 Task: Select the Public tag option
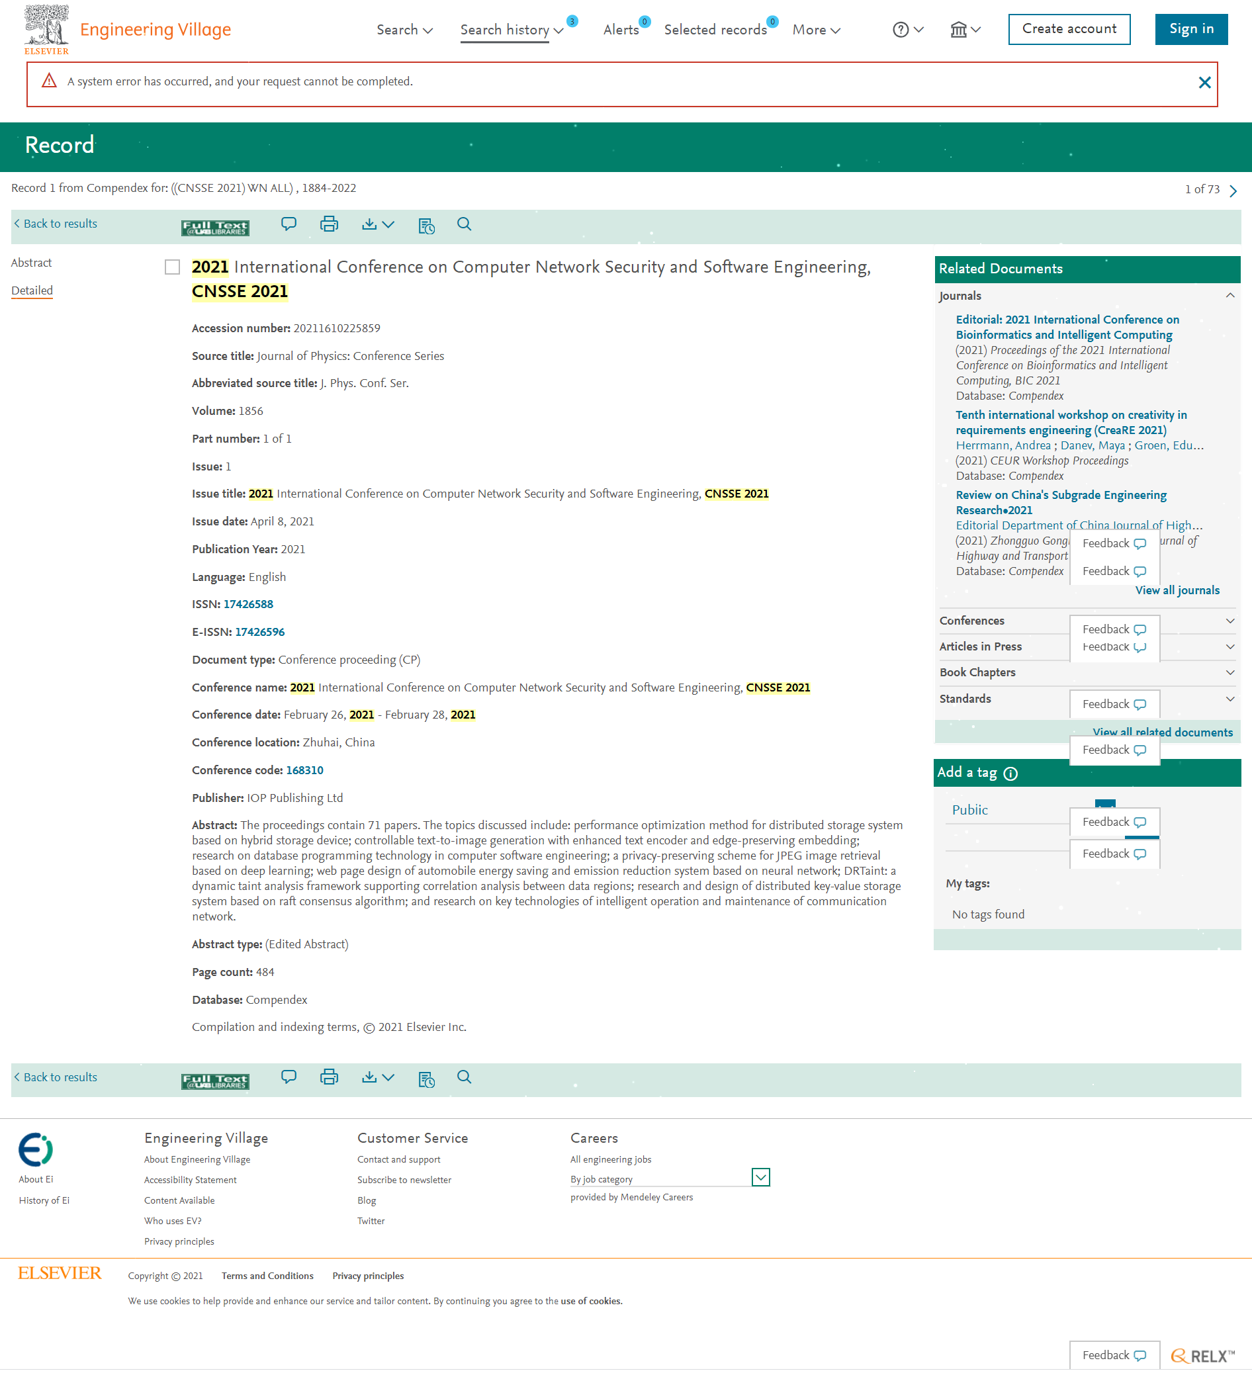coord(969,811)
